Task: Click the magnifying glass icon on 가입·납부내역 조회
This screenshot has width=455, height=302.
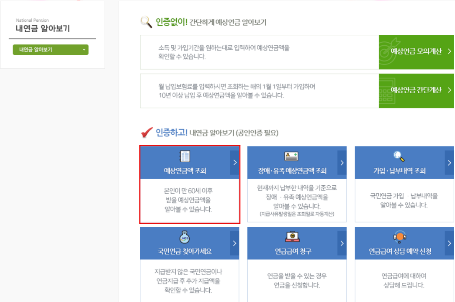Action: pos(398,156)
